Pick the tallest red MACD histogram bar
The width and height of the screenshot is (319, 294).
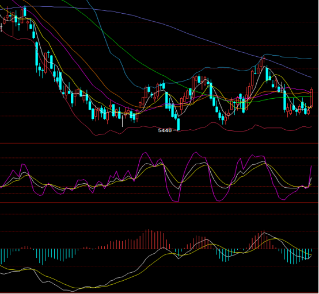click(149, 239)
